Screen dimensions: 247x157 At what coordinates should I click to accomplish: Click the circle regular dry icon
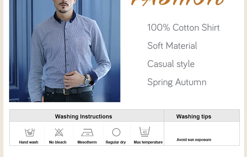[116, 132]
